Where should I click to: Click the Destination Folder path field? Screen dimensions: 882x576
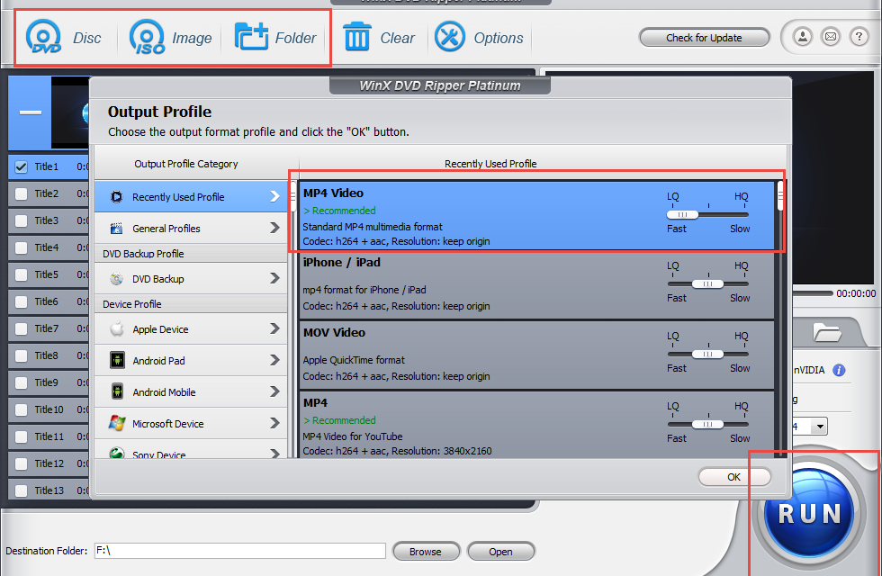(240, 551)
